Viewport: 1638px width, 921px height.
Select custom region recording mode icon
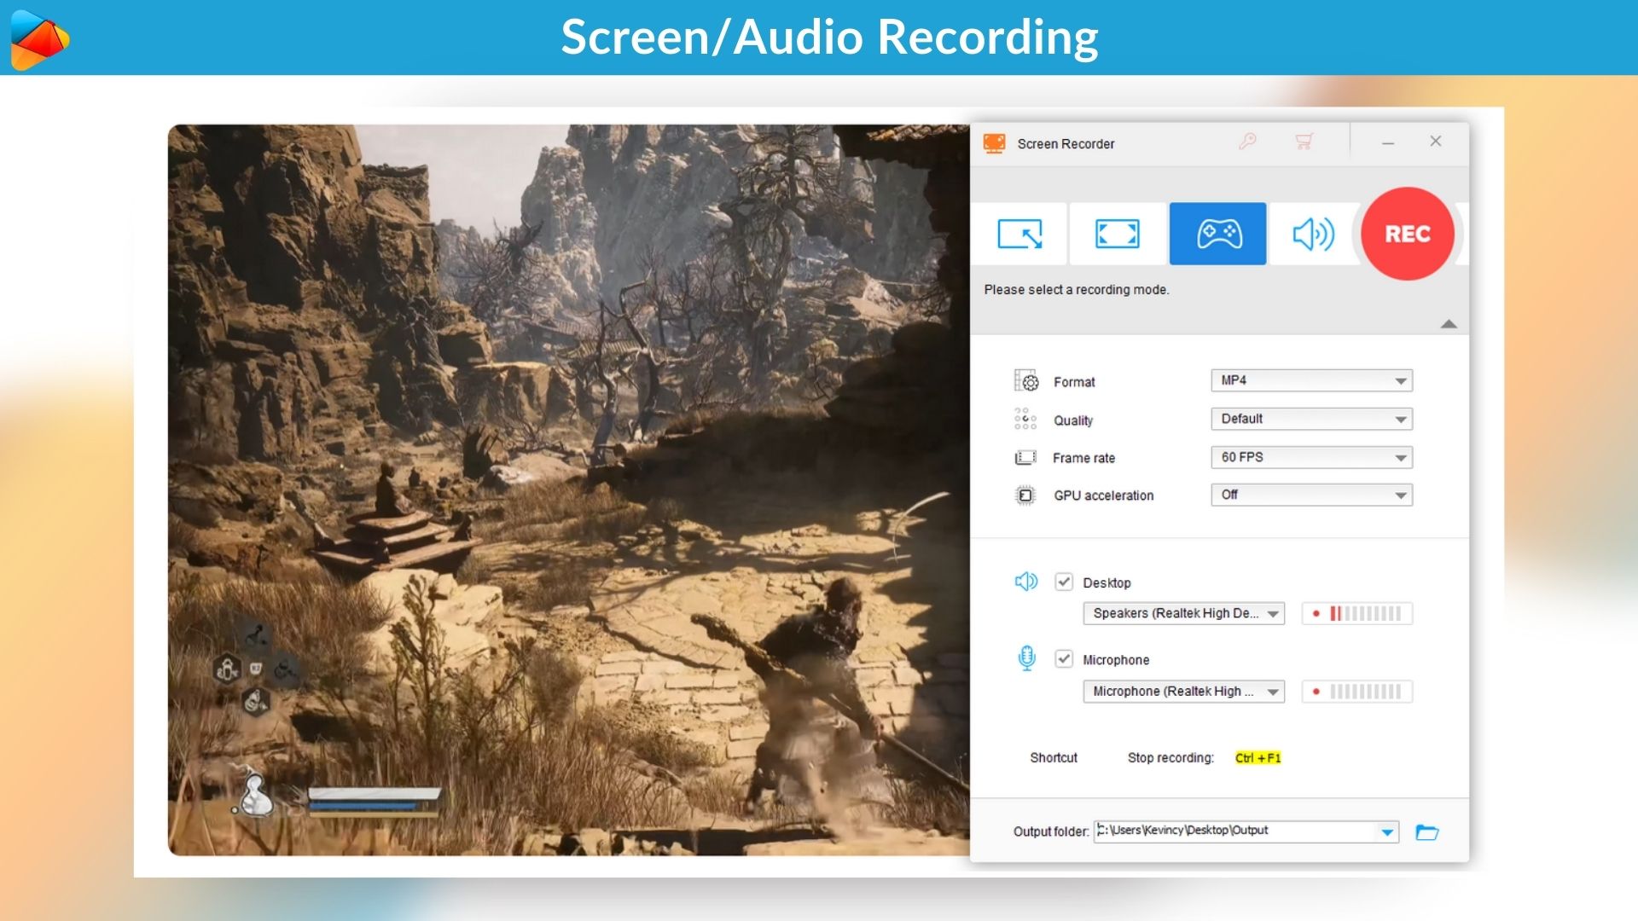[1019, 234]
